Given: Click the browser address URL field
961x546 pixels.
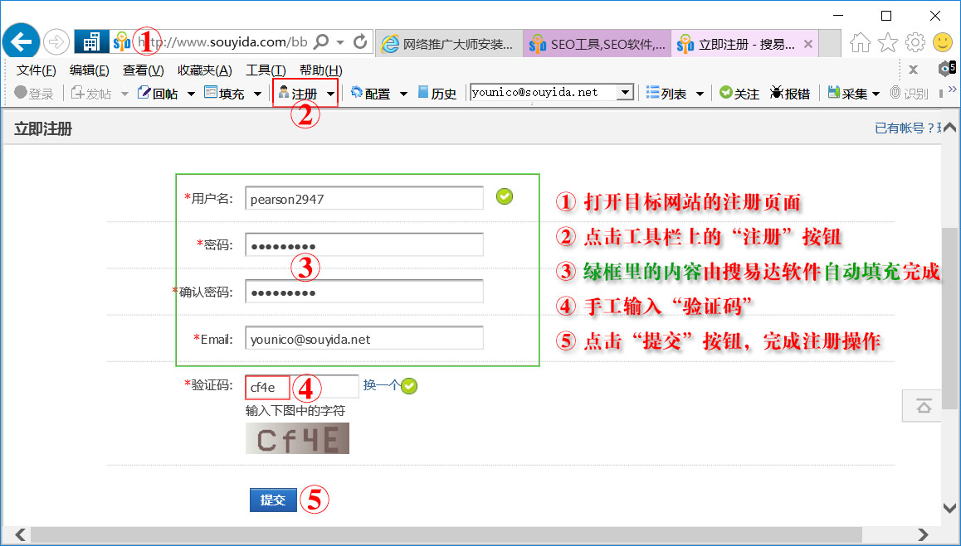Looking at the screenshot, I should pyautogui.click(x=224, y=41).
